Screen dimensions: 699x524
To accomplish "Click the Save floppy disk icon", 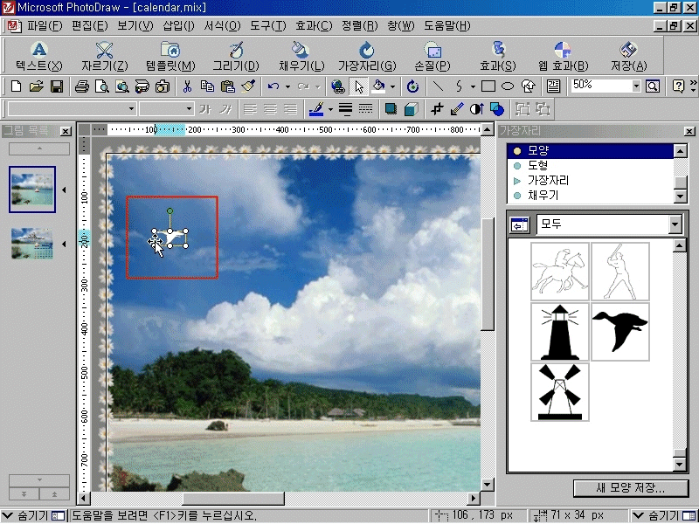I will [x=56, y=86].
